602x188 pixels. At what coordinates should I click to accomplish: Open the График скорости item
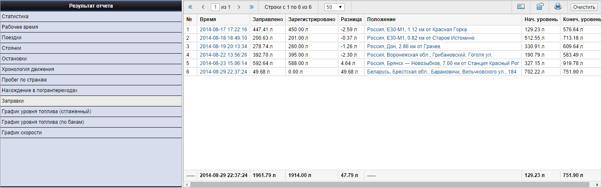coord(91,133)
